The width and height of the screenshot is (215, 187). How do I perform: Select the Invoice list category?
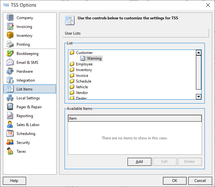point(82,76)
